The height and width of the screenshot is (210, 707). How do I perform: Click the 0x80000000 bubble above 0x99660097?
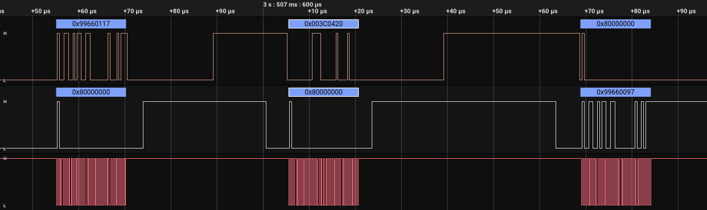(x=615, y=24)
